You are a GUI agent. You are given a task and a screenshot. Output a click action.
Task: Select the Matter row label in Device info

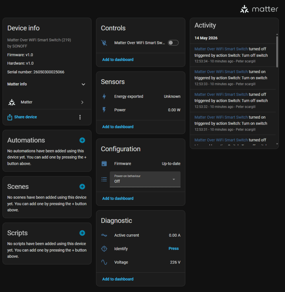click(27, 102)
